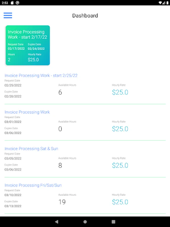Tap the wifi status bar icon
Viewport: 170px width, 227px height.
coord(160,3)
